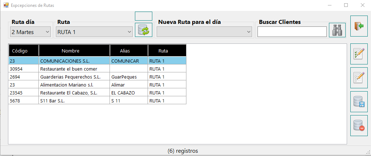Select the COMUNICACIONES S.L. row

point(97,61)
